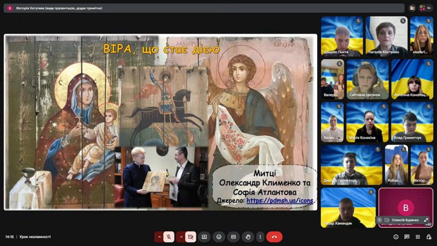Viewport: 437px width, 246px height.
Task: Click the present screen icon
Action: [204, 237]
